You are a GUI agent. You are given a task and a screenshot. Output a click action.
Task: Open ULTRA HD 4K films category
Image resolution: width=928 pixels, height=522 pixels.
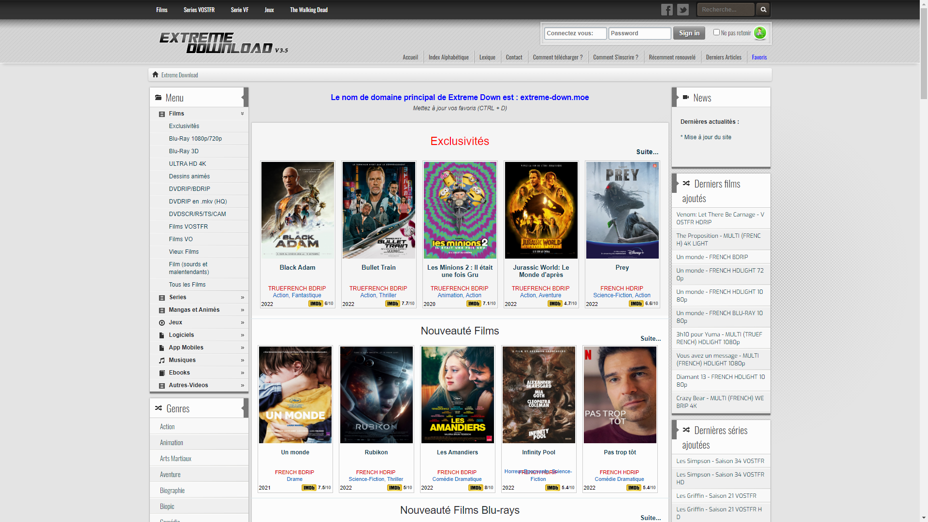click(188, 164)
